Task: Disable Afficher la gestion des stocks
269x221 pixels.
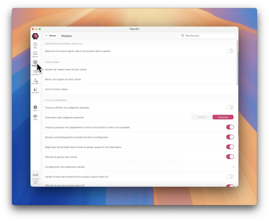Action: [x=230, y=157]
